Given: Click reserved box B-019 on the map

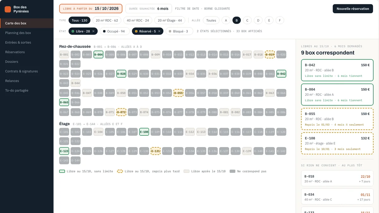Looking at the screenshot, I should 270,55.
